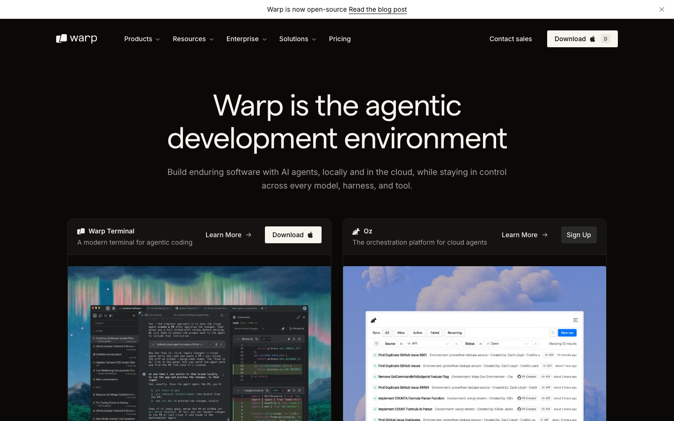
Task: Click the Oz card logo icon
Action: pos(356,231)
